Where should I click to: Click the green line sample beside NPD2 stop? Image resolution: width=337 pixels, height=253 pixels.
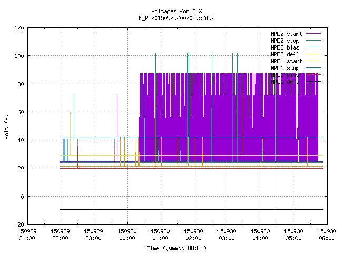[x=313, y=40]
